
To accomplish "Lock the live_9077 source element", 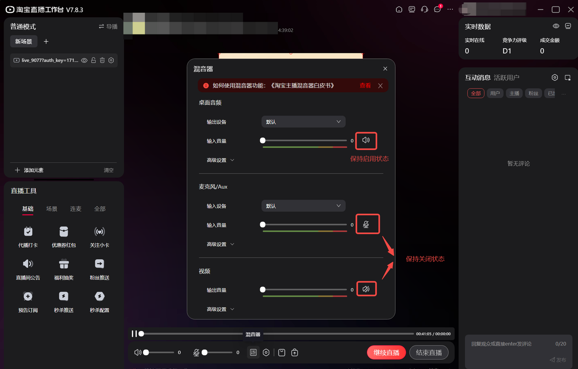I will (x=94, y=60).
